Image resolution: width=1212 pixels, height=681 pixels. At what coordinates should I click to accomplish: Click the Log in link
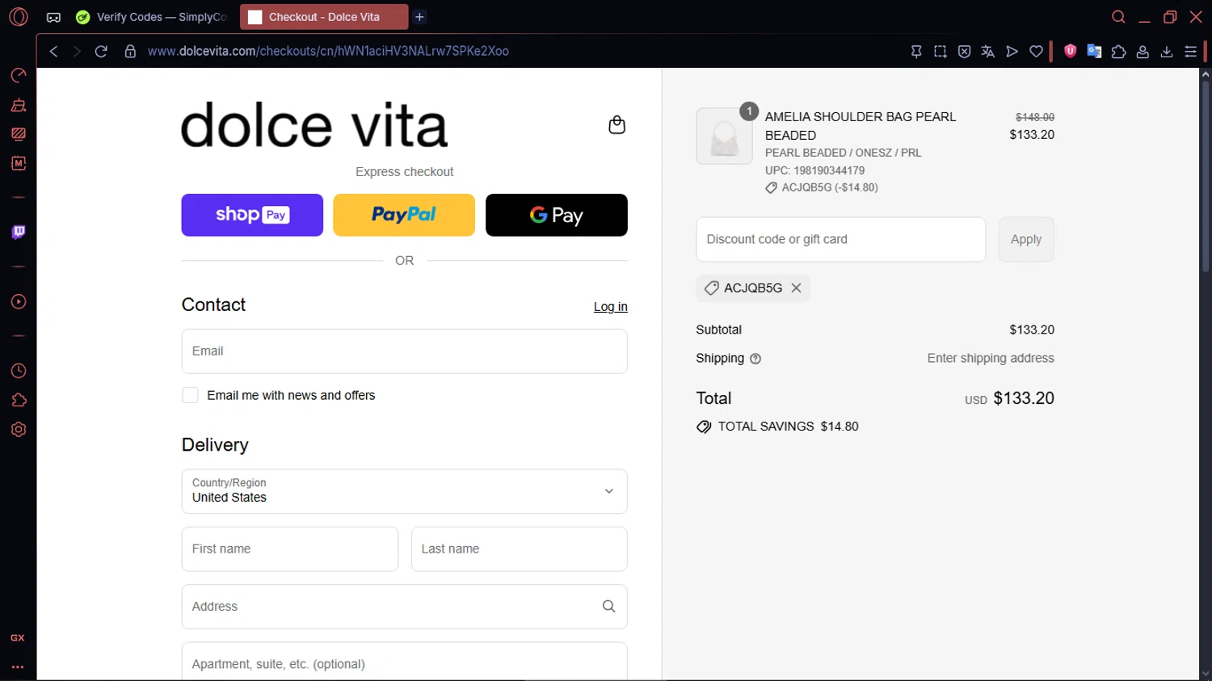611,307
